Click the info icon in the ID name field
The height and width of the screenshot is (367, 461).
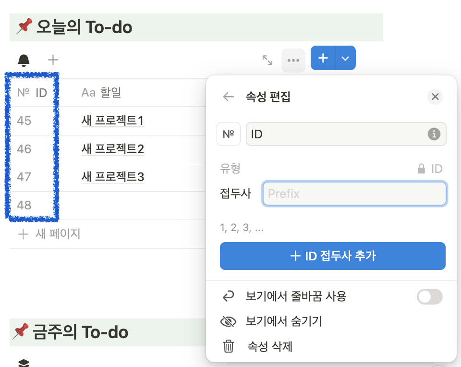pos(434,134)
